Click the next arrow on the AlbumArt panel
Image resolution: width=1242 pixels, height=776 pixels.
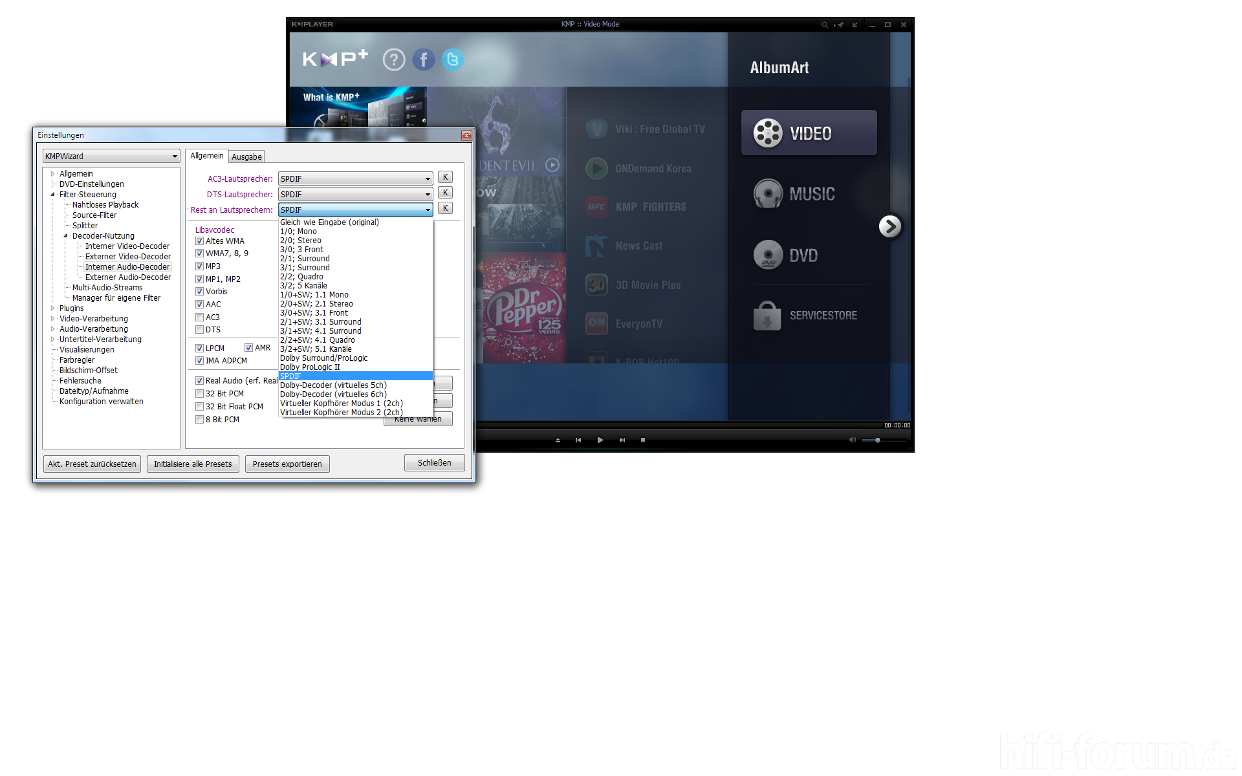click(890, 226)
